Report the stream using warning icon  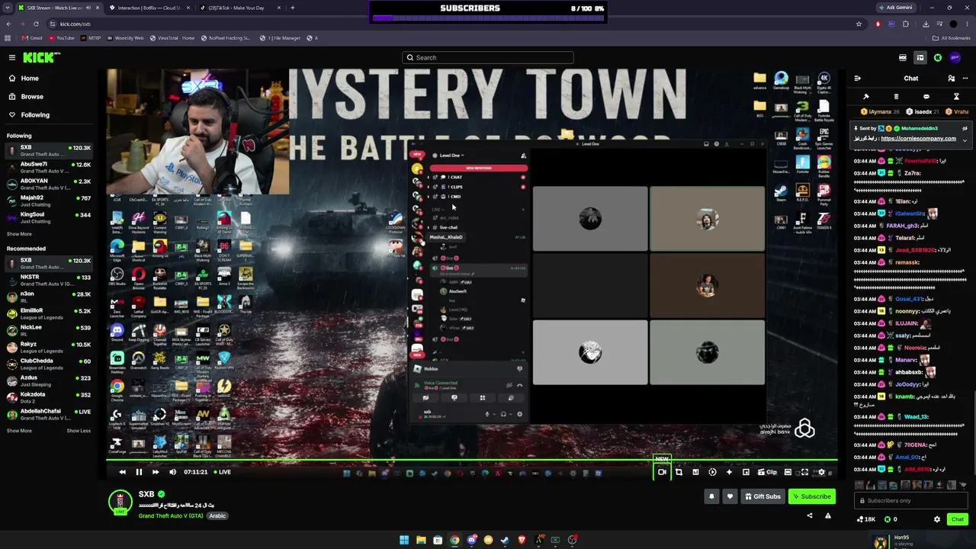click(828, 515)
